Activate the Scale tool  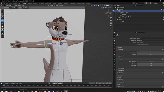click(x=2, y=24)
